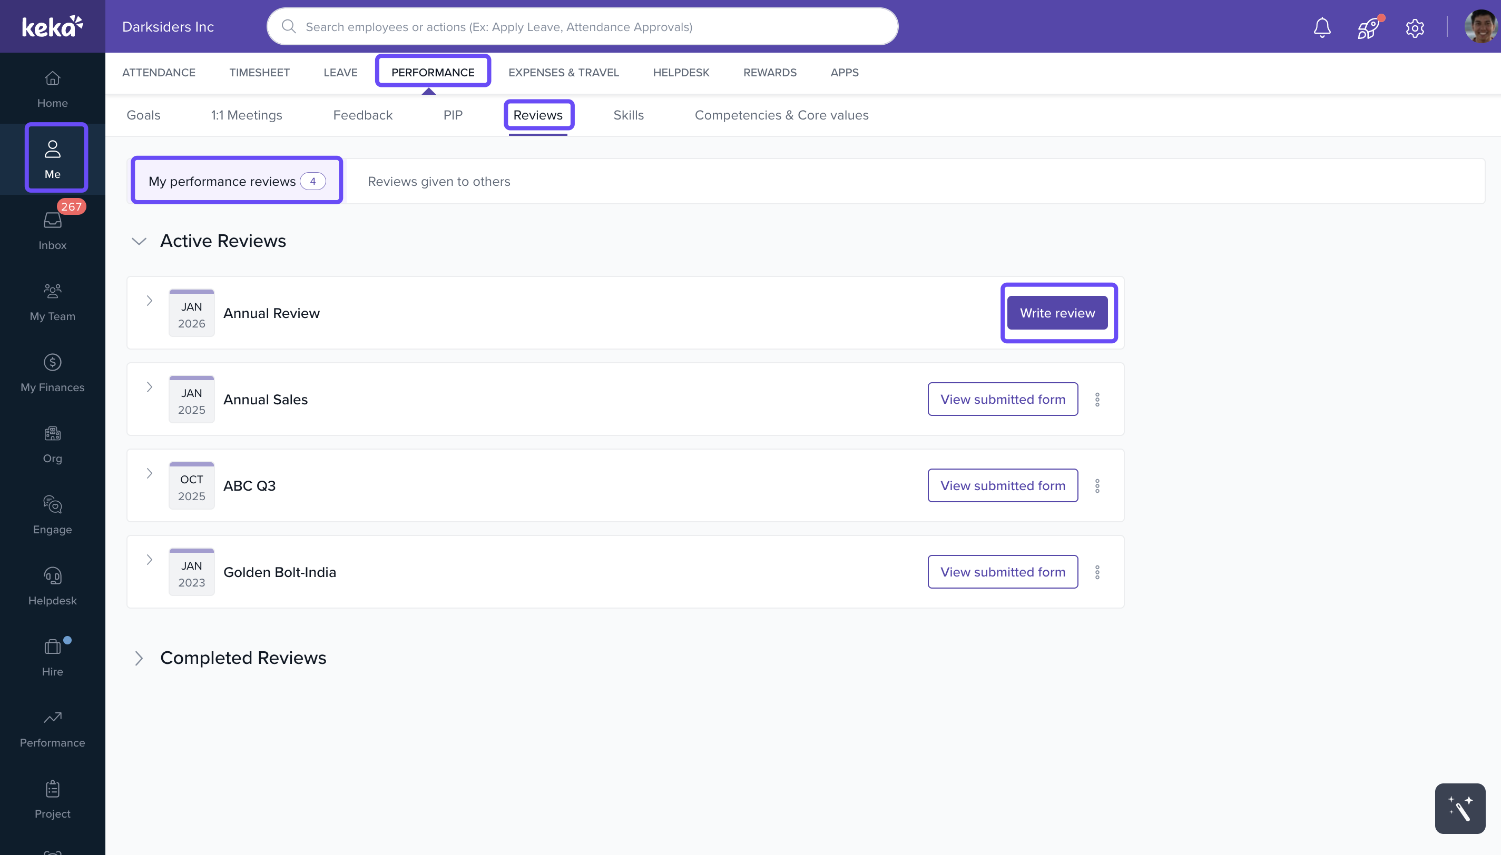Viewport: 1501px width, 855px height.
Task: Click the Annual Review title
Action: click(x=271, y=313)
